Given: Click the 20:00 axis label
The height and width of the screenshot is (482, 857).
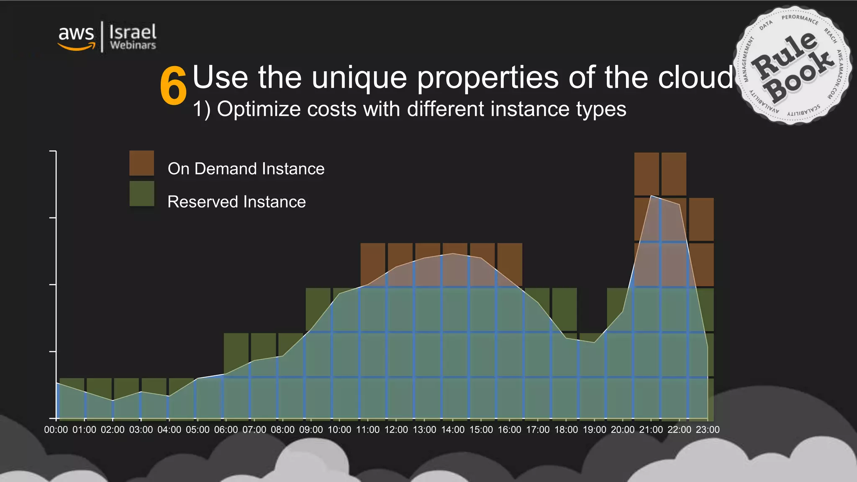Looking at the screenshot, I should (x=623, y=430).
